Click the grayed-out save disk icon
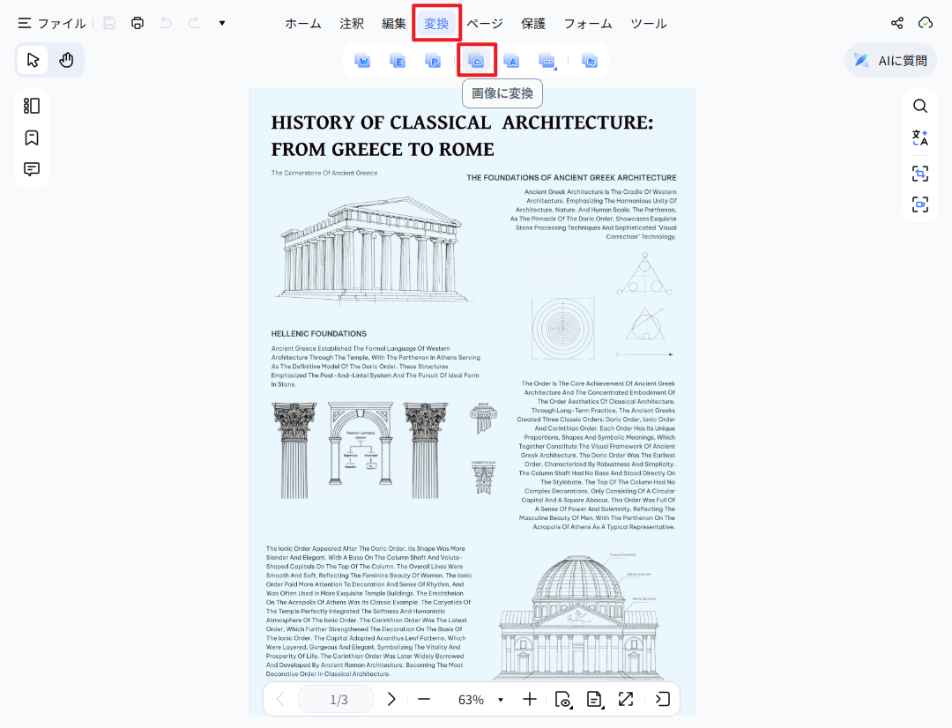This screenshot has height=728, width=952. [109, 23]
